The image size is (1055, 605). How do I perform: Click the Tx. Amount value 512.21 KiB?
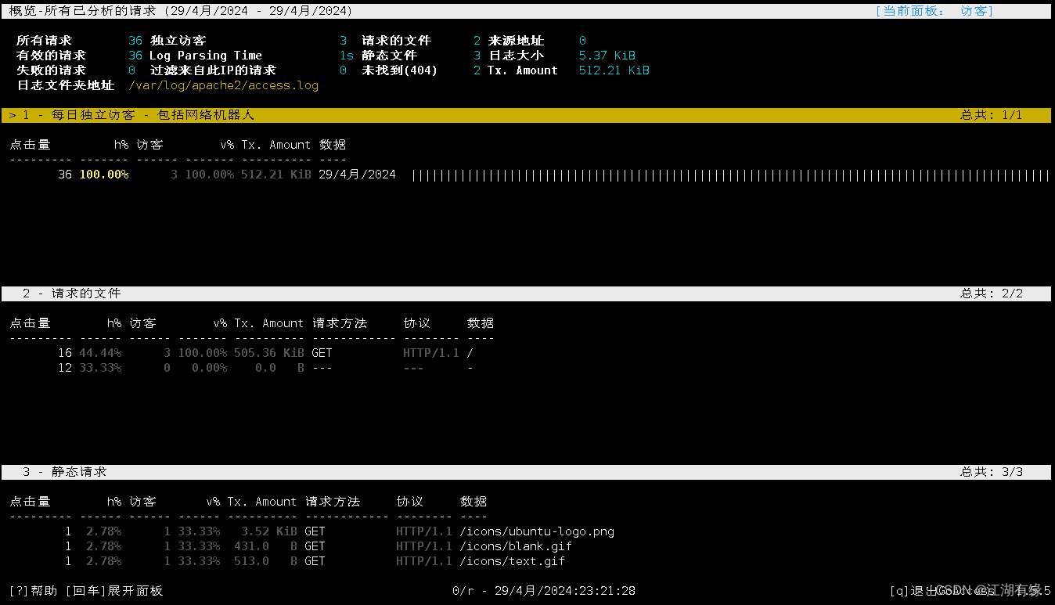614,70
